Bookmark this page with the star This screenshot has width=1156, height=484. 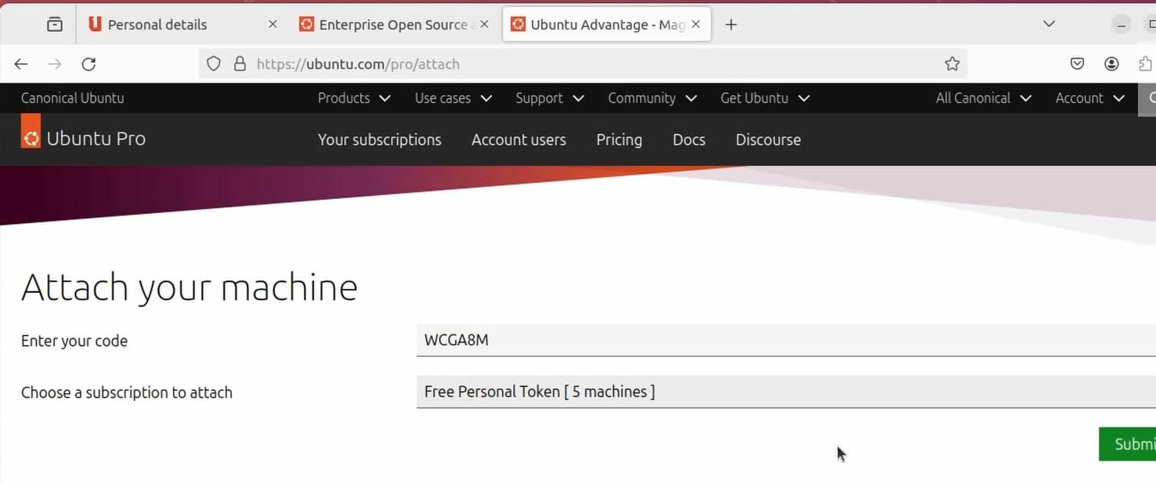(x=952, y=64)
